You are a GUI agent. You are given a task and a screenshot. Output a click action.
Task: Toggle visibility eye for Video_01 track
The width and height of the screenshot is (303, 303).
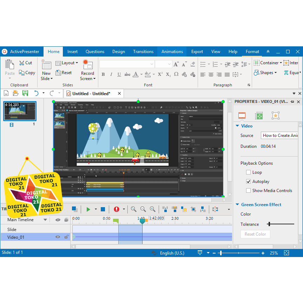point(58,237)
